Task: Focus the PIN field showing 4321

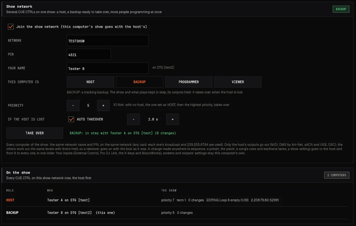Action: (89, 54)
